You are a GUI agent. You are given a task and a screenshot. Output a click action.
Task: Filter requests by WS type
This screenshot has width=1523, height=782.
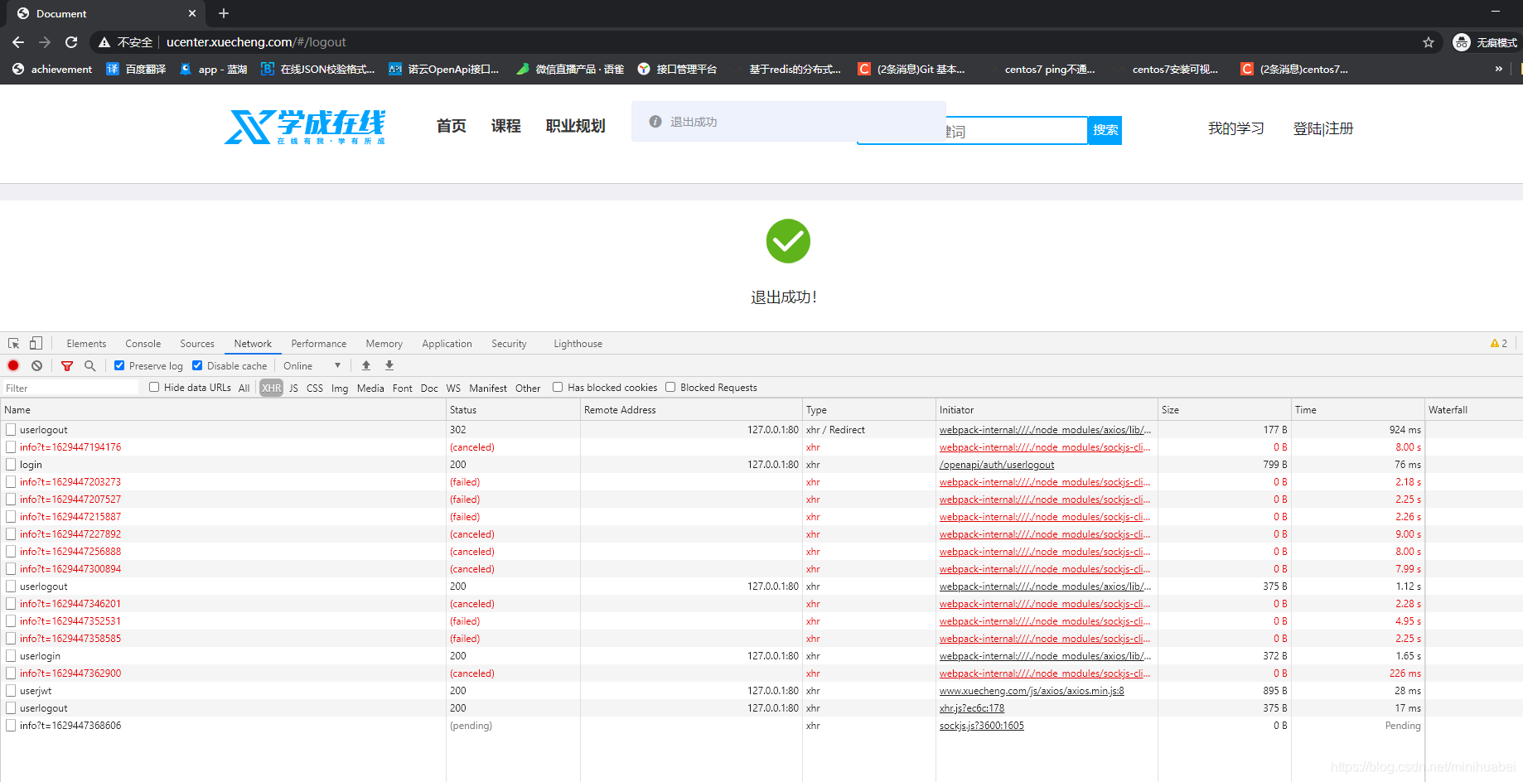[x=453, y=388]
